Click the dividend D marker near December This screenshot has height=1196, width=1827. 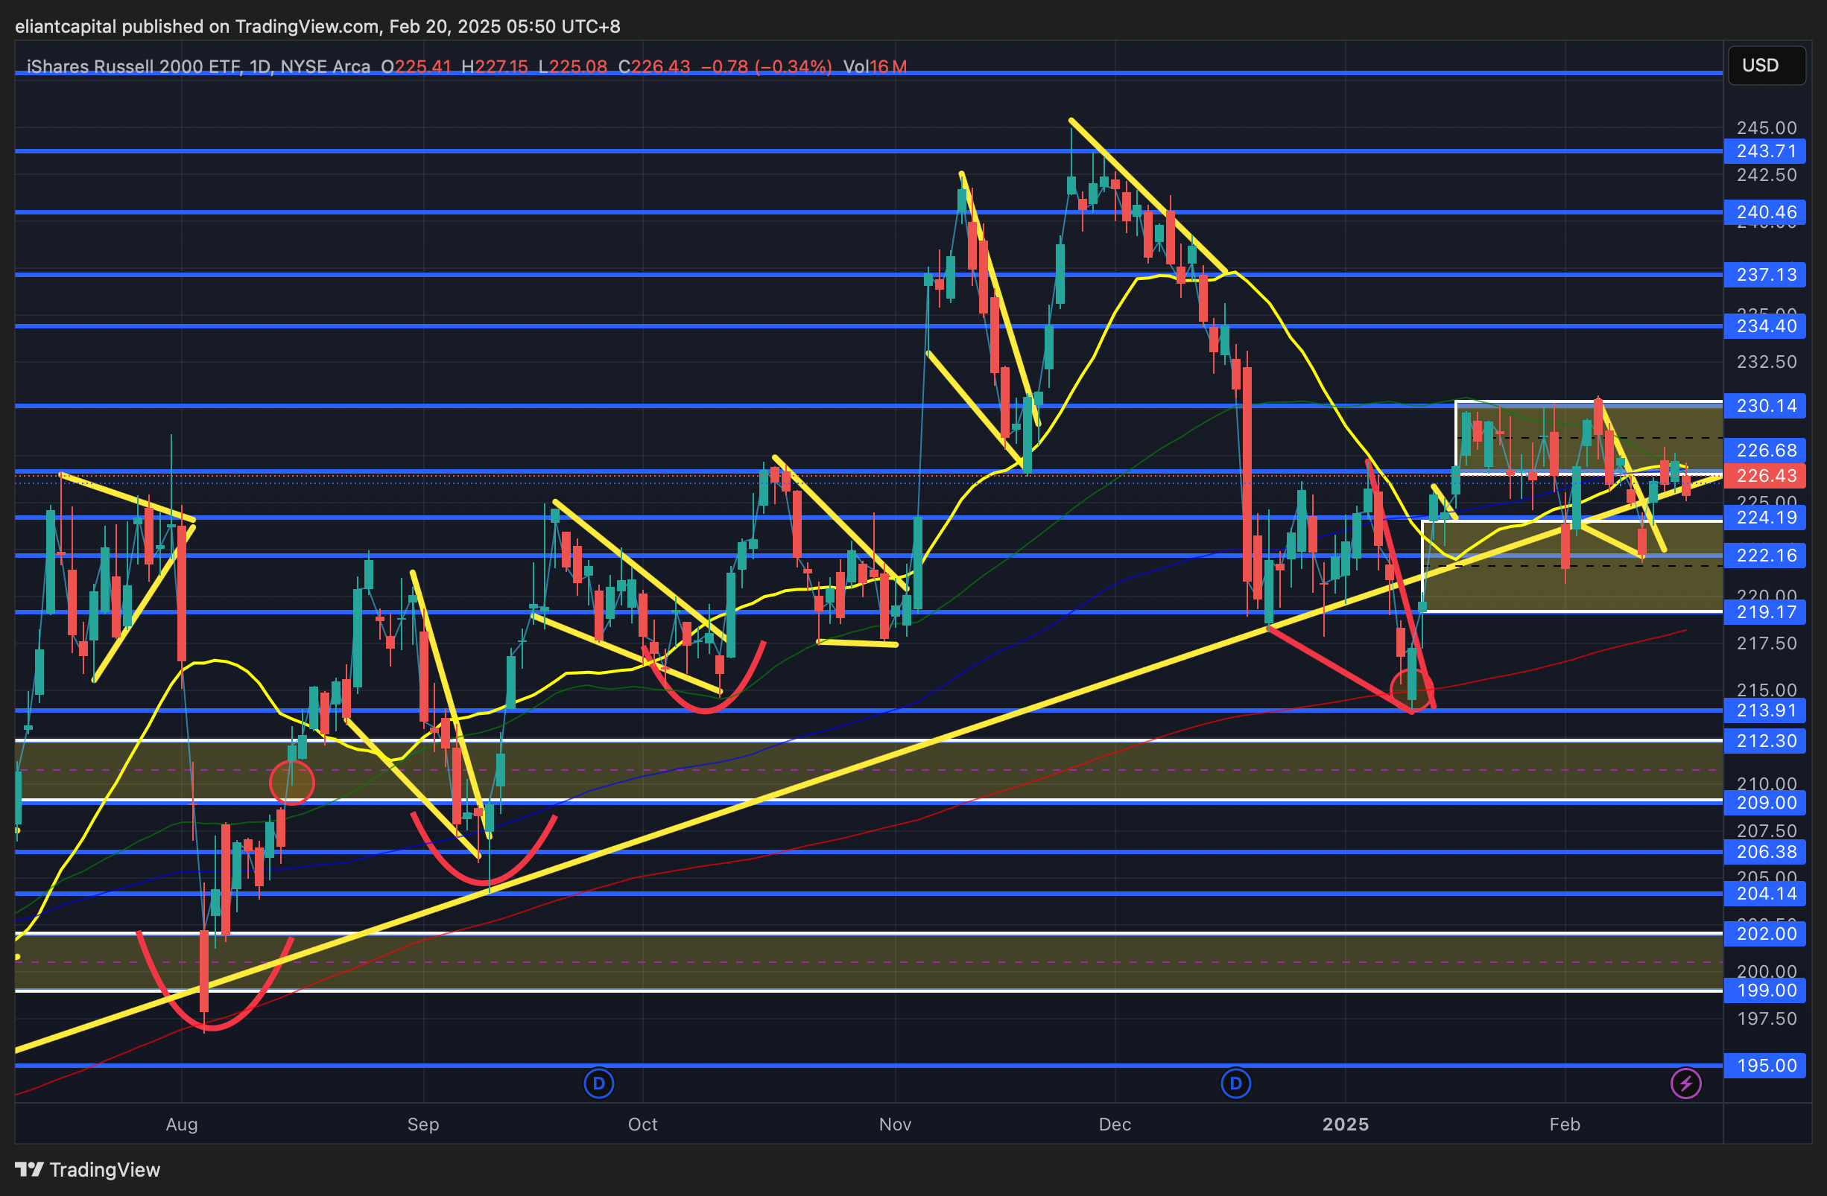pyautogui.click(x=1236, y=1084)
